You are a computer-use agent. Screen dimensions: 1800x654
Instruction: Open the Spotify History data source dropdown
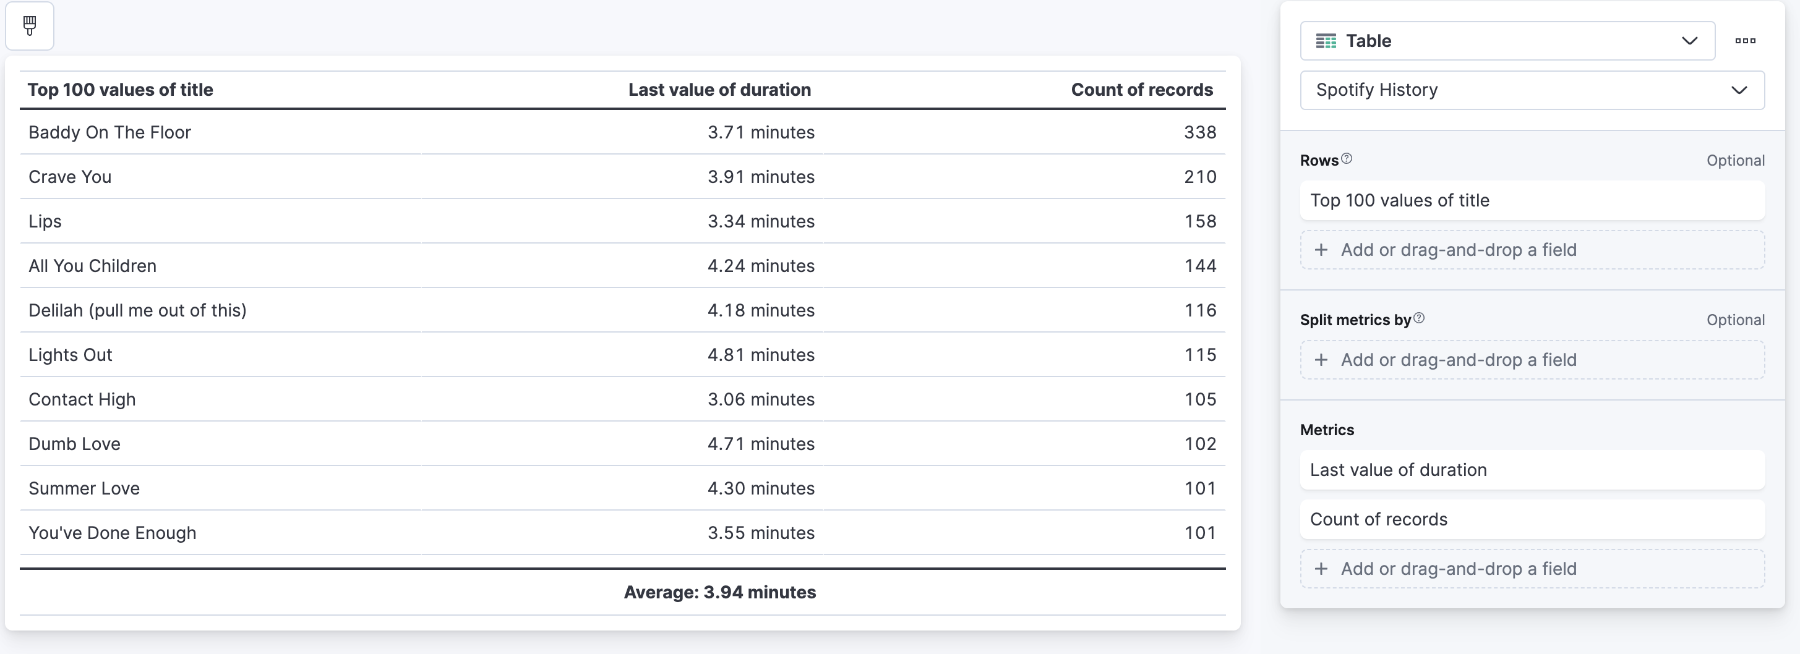pos(1740,90)
